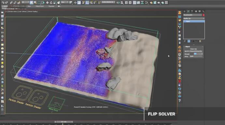Click the viewport Default Shading label
This screenshot has width=225, height=125.
click(x=33, y=11)
